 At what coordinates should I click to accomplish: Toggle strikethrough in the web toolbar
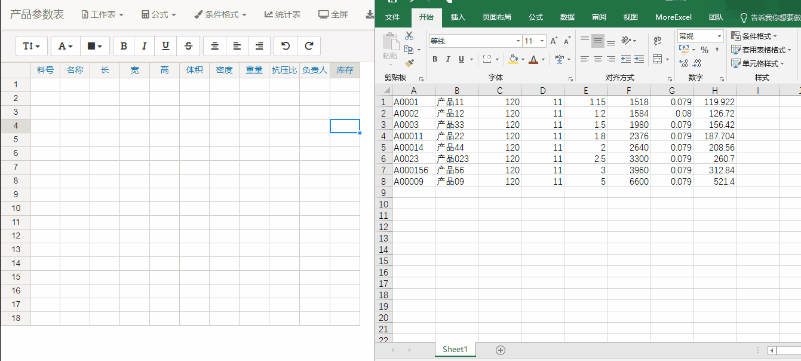point(189,46)
